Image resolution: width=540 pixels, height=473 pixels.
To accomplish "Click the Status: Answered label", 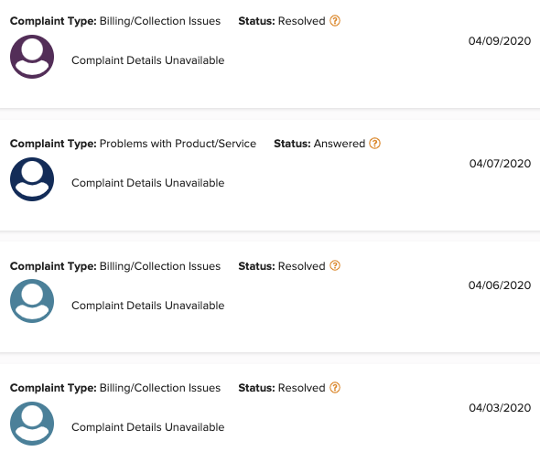I will [319, 144].
